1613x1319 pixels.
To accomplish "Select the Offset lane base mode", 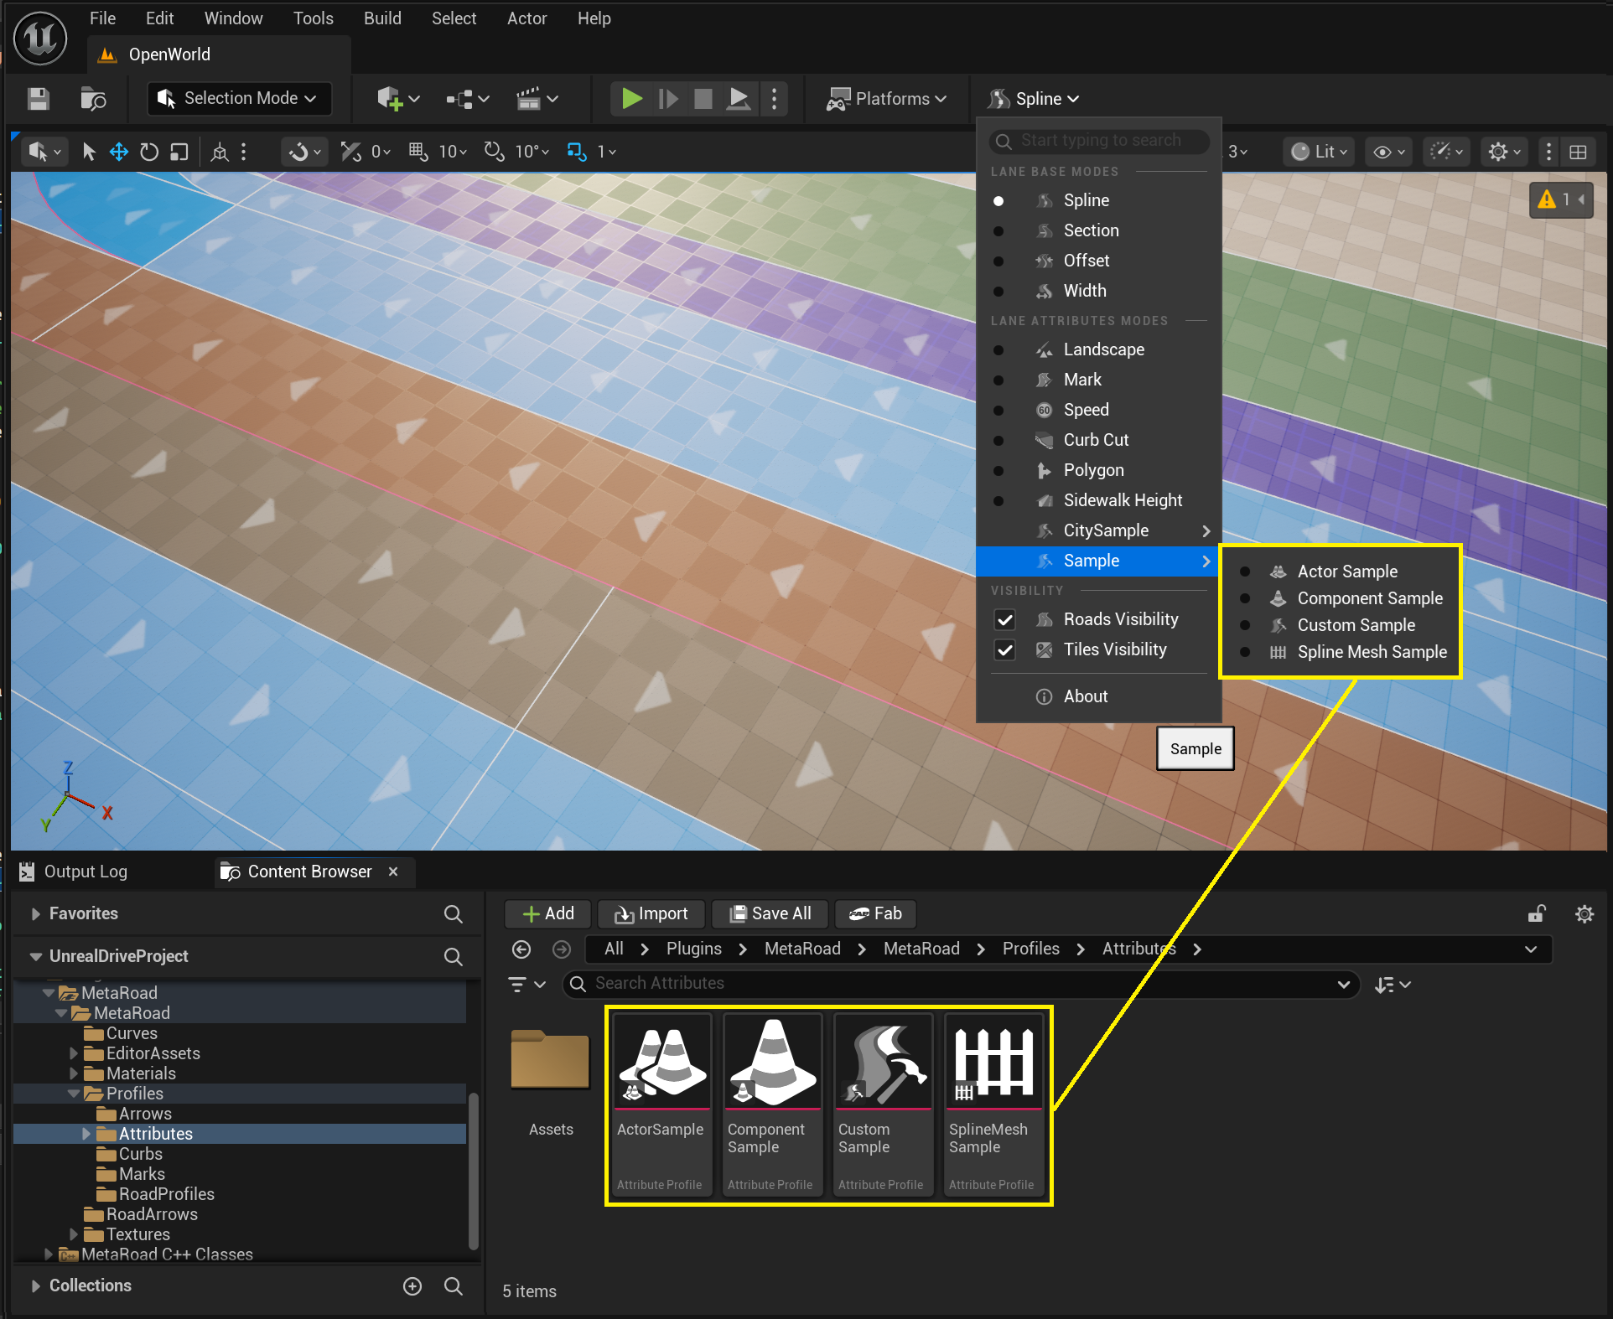I will pos(1098,261).
